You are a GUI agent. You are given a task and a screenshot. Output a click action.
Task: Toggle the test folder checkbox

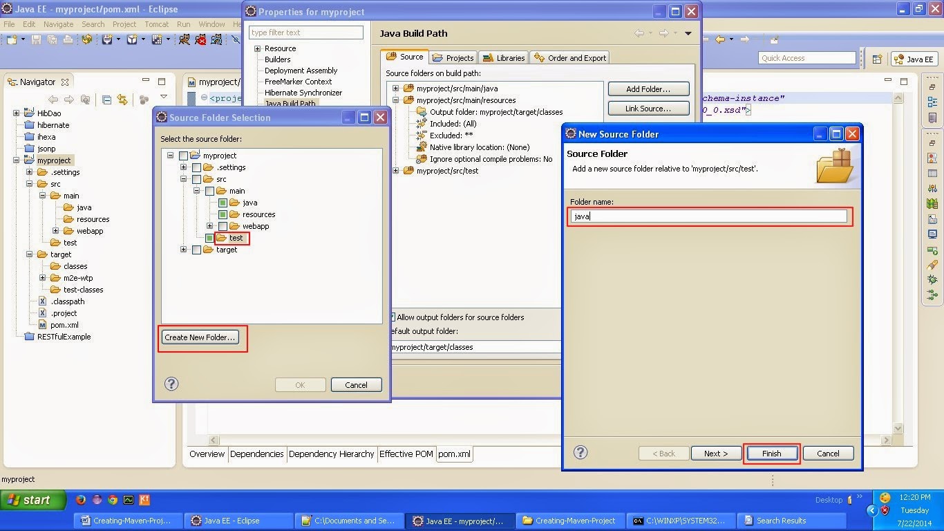point(209,238)
